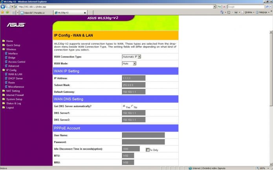Open the Advanced wireless page link

(x=14, y=66)
